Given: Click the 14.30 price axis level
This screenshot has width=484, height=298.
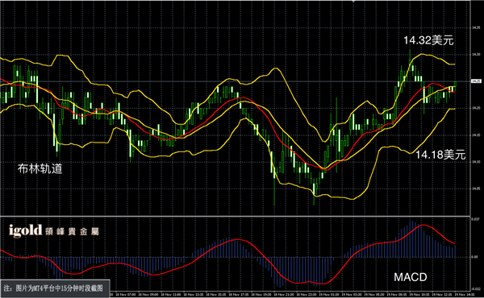Looking at the screenshot, I should (476, 55).
